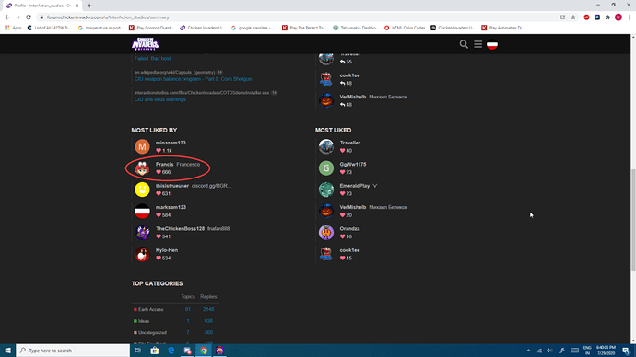Reload the page with the refresh icon
Screen dimensions: 636x357
click(x=29, y=17)
